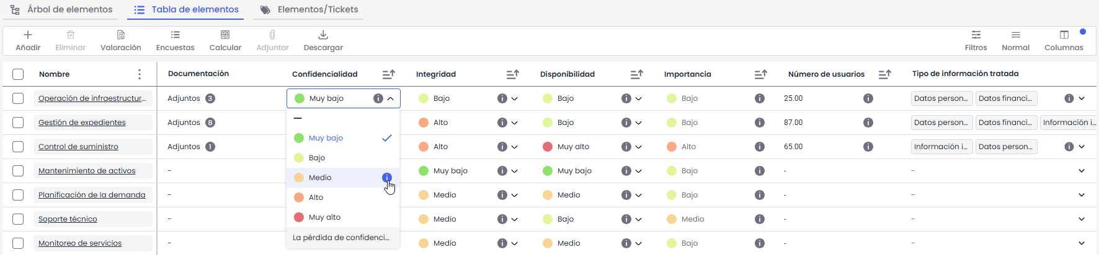Toggle the select-all checkbox in header
The width and height of the screenshot is (1099, 255).
point(18,74)
